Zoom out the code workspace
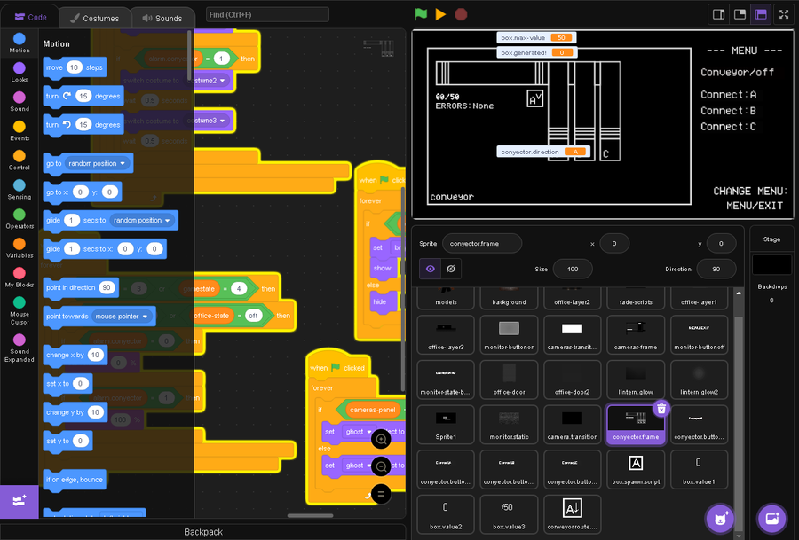The image size is (799, 540). point(381,466)
